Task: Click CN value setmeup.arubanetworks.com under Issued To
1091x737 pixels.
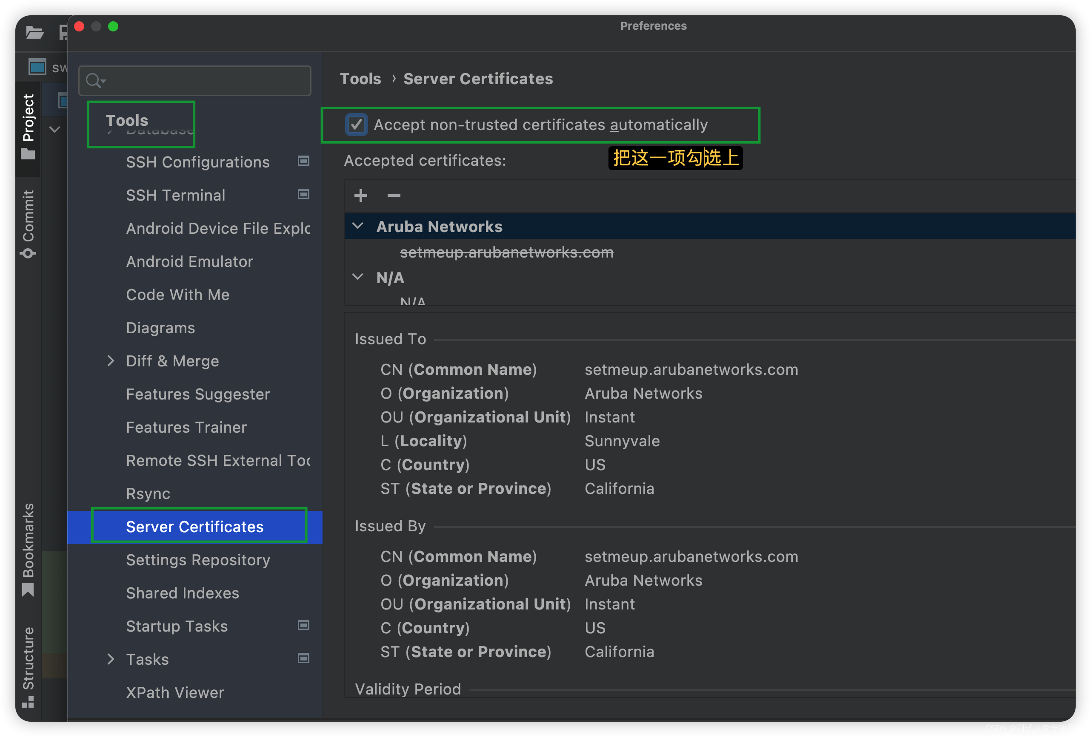Action: (x=691, y=369)
